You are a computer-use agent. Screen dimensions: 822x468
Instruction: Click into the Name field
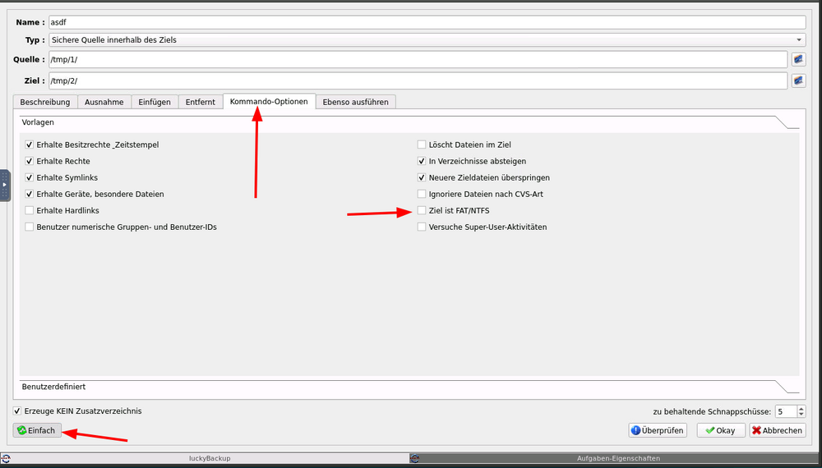click(x=427, y=22)
